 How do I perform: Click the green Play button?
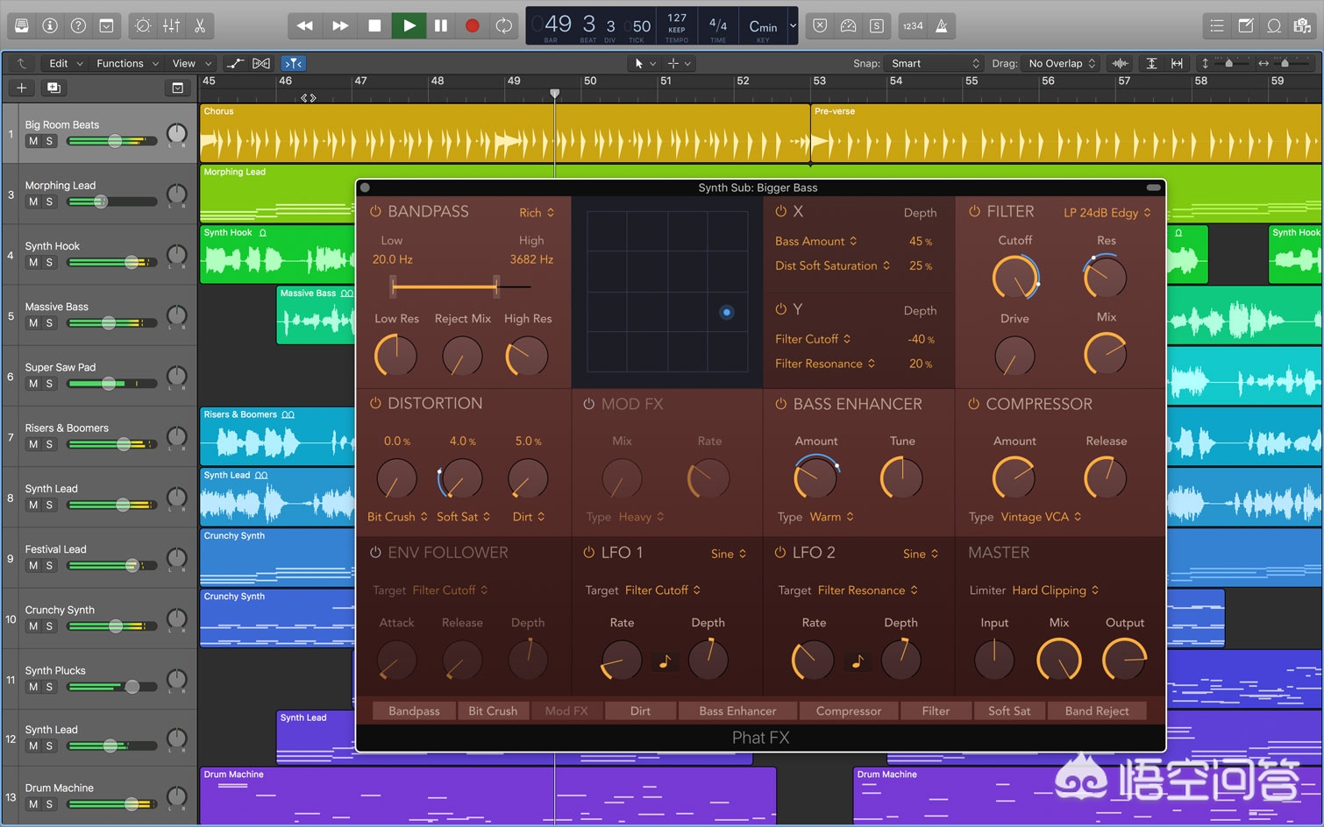point(409,25)
